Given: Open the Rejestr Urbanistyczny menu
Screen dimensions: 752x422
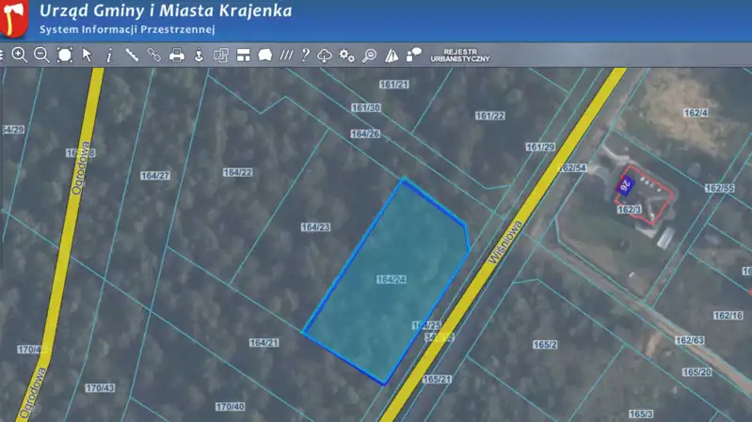Looking at the screenshot, I should click(460, 55).
